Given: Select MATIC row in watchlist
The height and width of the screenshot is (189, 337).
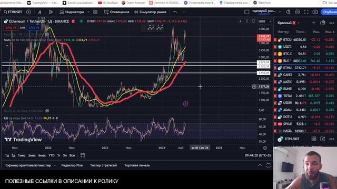Looking at the screenshot, I should coord(305,82).
